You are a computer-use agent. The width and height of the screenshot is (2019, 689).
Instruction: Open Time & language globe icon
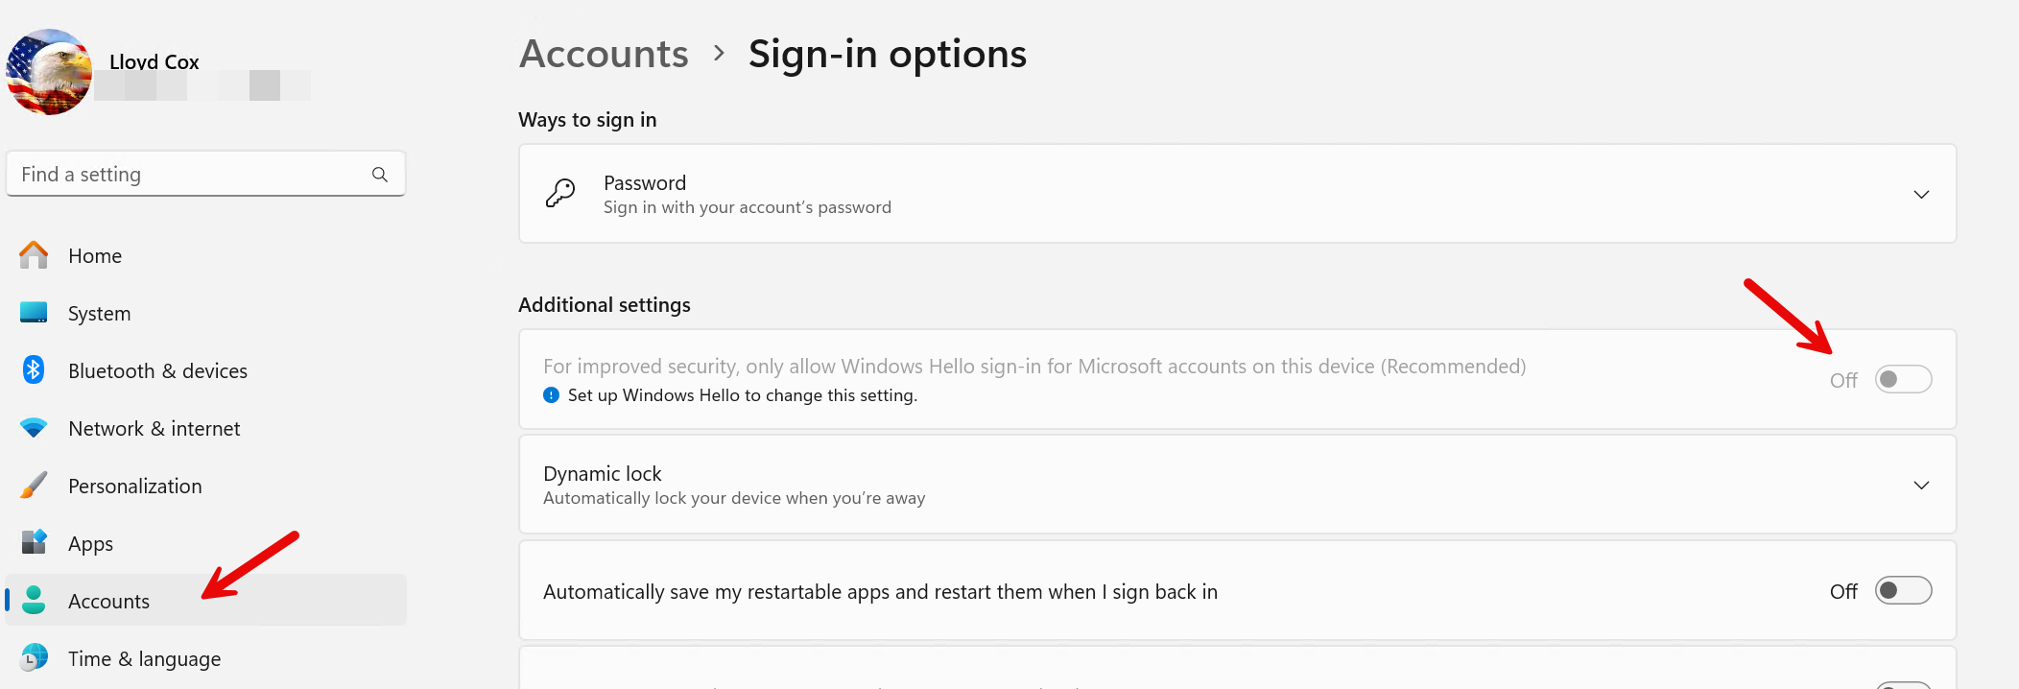point(34,658)
